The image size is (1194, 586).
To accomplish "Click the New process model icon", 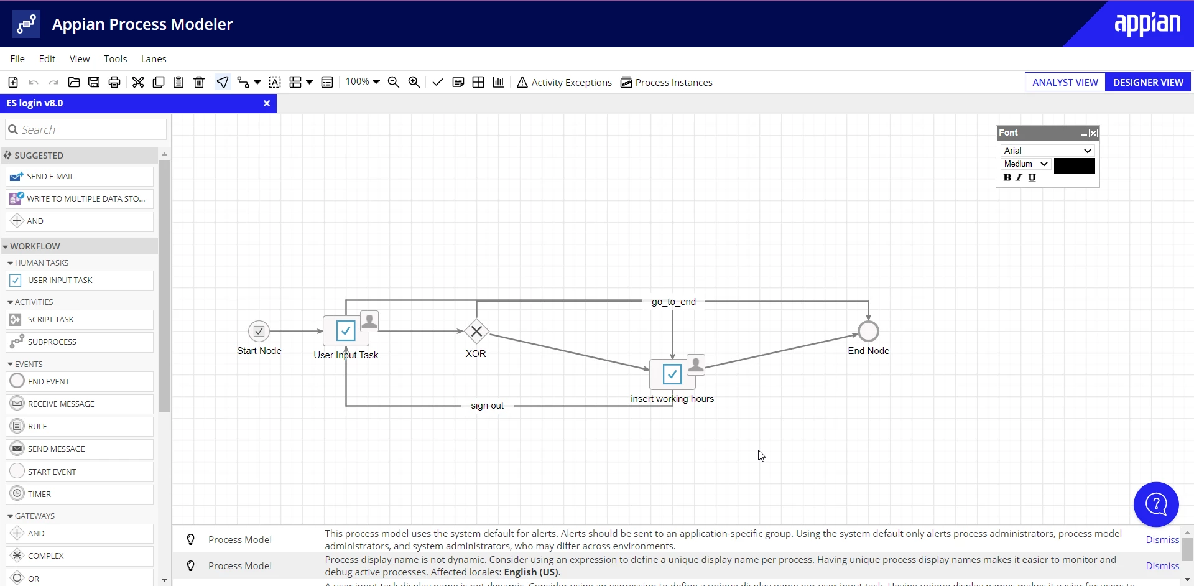I will click(13, 82).
